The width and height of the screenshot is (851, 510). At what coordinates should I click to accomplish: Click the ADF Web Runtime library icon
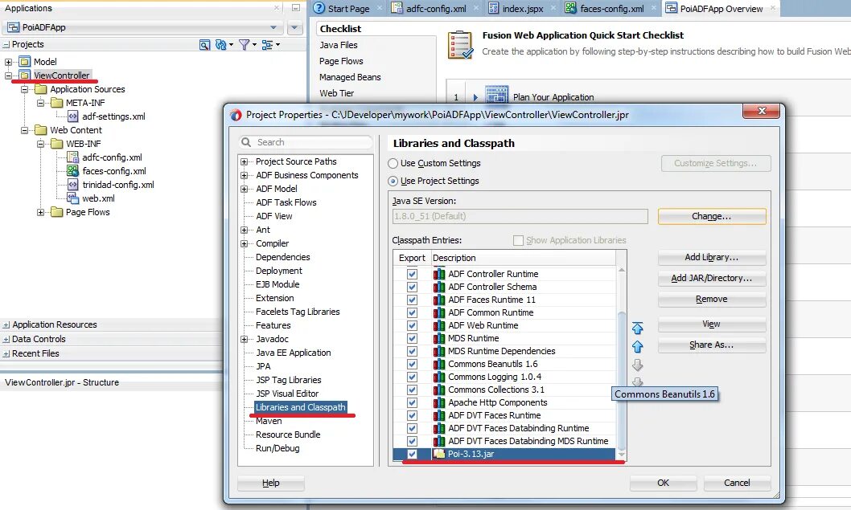pos(439,326)
